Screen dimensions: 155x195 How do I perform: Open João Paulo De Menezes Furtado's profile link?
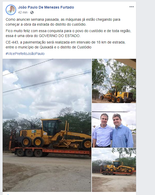(46, 7)
